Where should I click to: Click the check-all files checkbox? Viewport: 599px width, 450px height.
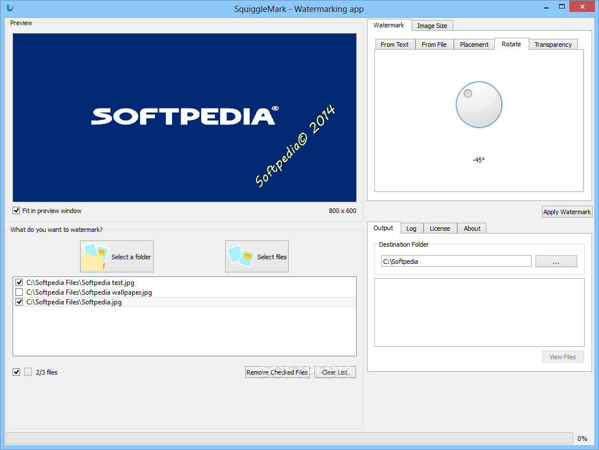tap(17, 372)
